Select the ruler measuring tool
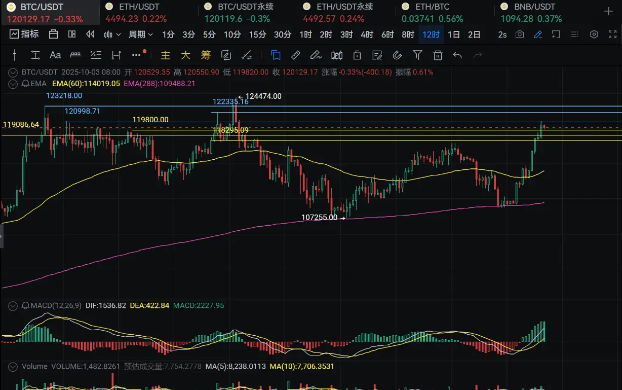622x390 pixels. 296,55
